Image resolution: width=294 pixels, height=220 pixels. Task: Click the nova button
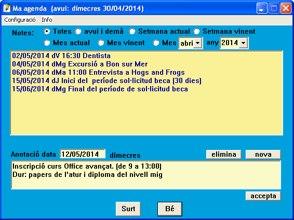263,155
